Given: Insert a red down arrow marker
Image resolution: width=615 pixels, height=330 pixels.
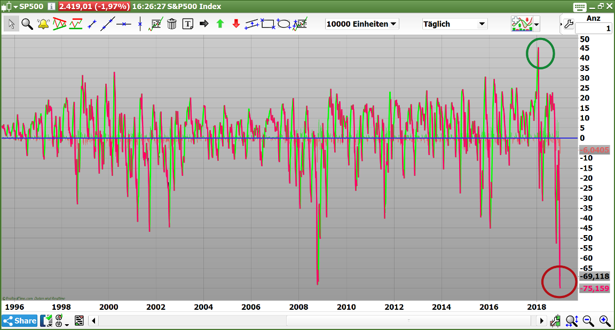Looking at the screenshot, I should tap(236, 24).
